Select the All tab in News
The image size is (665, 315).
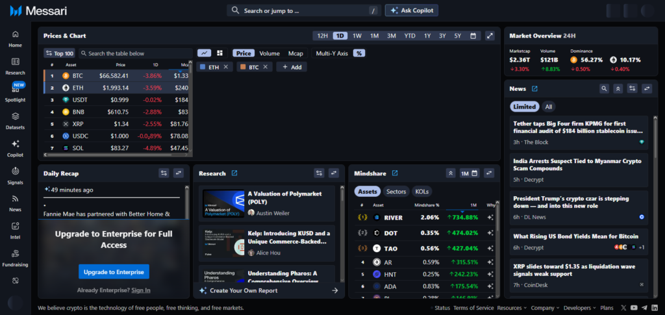coord(549,107)
